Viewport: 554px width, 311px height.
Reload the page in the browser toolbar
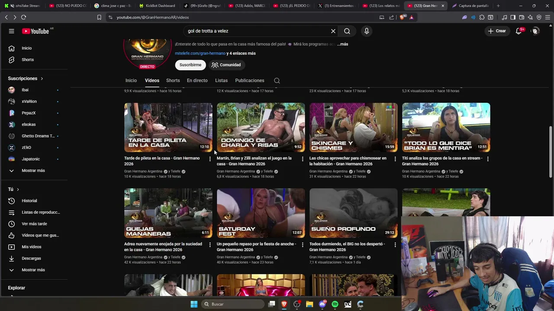click(x=23, y=17)
